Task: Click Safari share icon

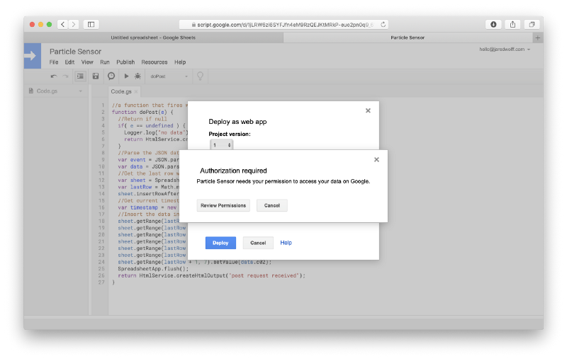Action: tap(512, 24)
